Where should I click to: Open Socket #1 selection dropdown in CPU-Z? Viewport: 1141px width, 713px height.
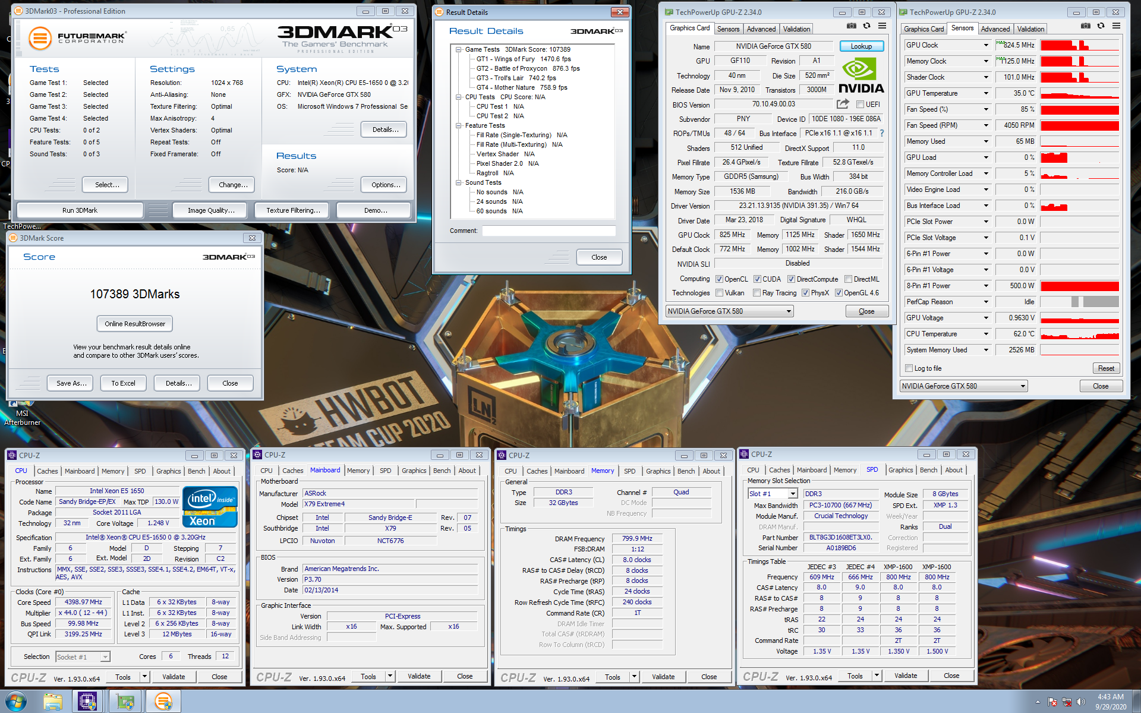click(x=105, y=657)
